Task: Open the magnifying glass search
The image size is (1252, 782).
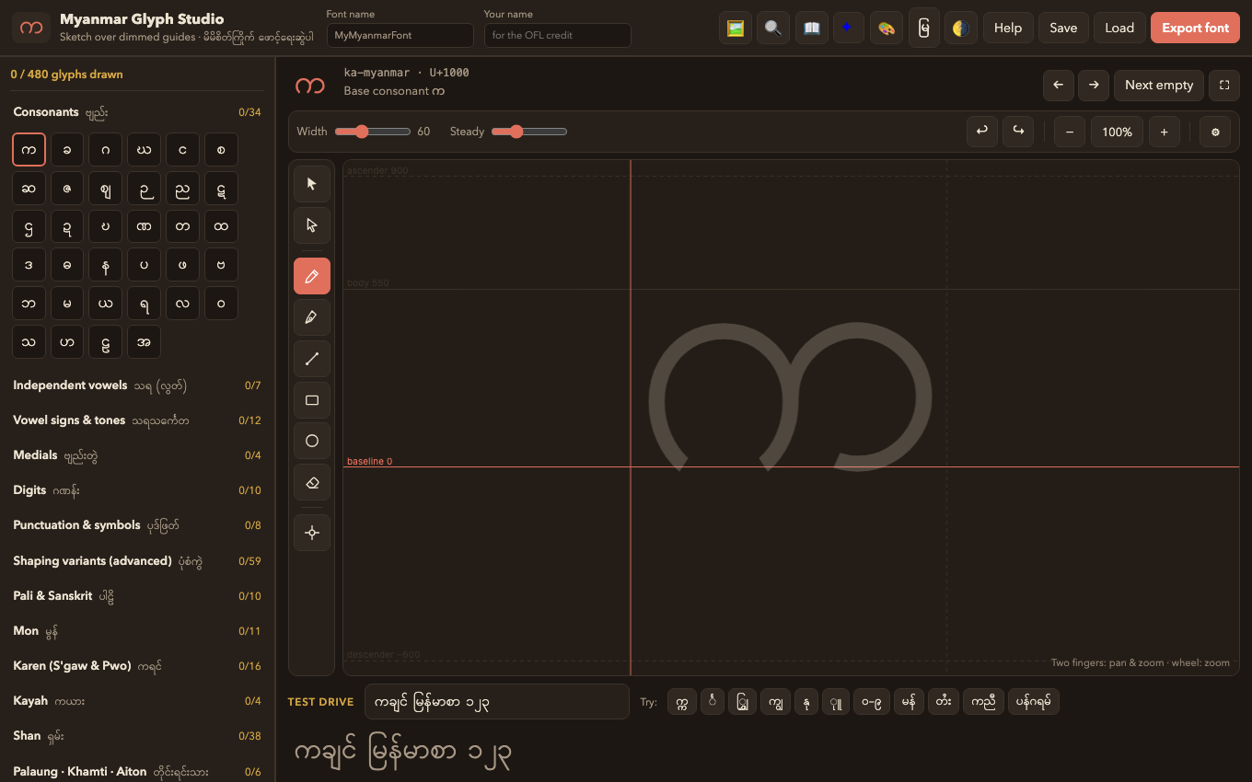Action: tap(772, 28)
